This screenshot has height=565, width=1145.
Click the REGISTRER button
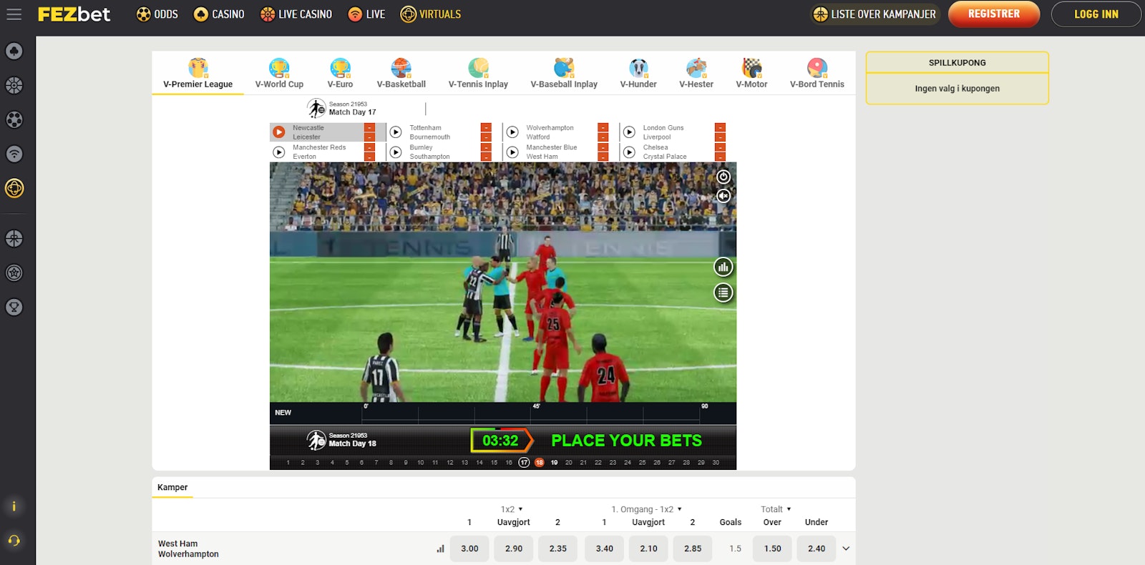click(993, 14)
